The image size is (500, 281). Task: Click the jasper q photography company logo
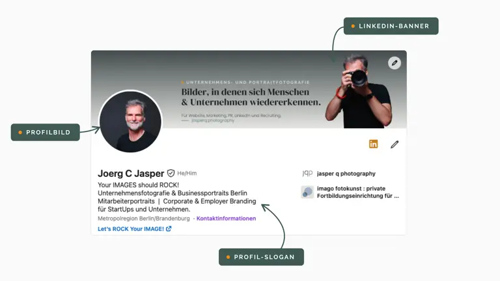(307, 173)
